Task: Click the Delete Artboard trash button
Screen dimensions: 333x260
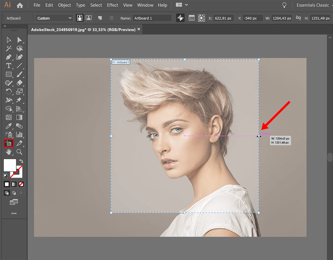Action: tap(112, 18)
